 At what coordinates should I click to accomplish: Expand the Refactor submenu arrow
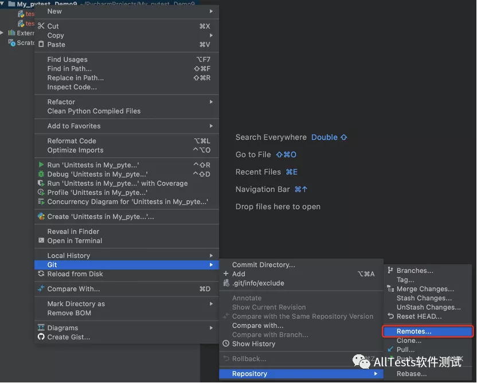(211, 101)
